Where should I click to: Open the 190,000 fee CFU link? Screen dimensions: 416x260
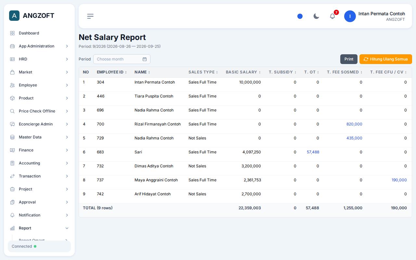coord(399,180)
